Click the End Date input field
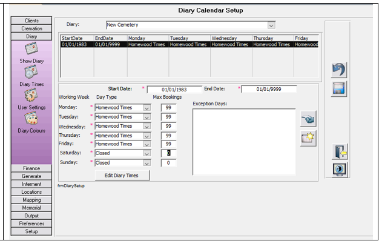This screenshot has width=379, height=241. tap(269, 89)
